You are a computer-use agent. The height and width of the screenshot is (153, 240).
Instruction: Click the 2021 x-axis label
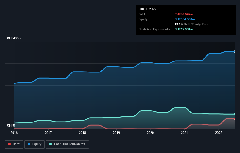point(184,133)
